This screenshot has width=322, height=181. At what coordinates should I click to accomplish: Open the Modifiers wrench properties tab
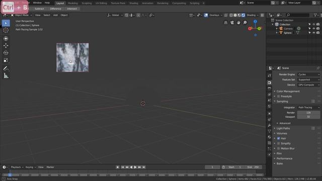[x=270, y=125]
